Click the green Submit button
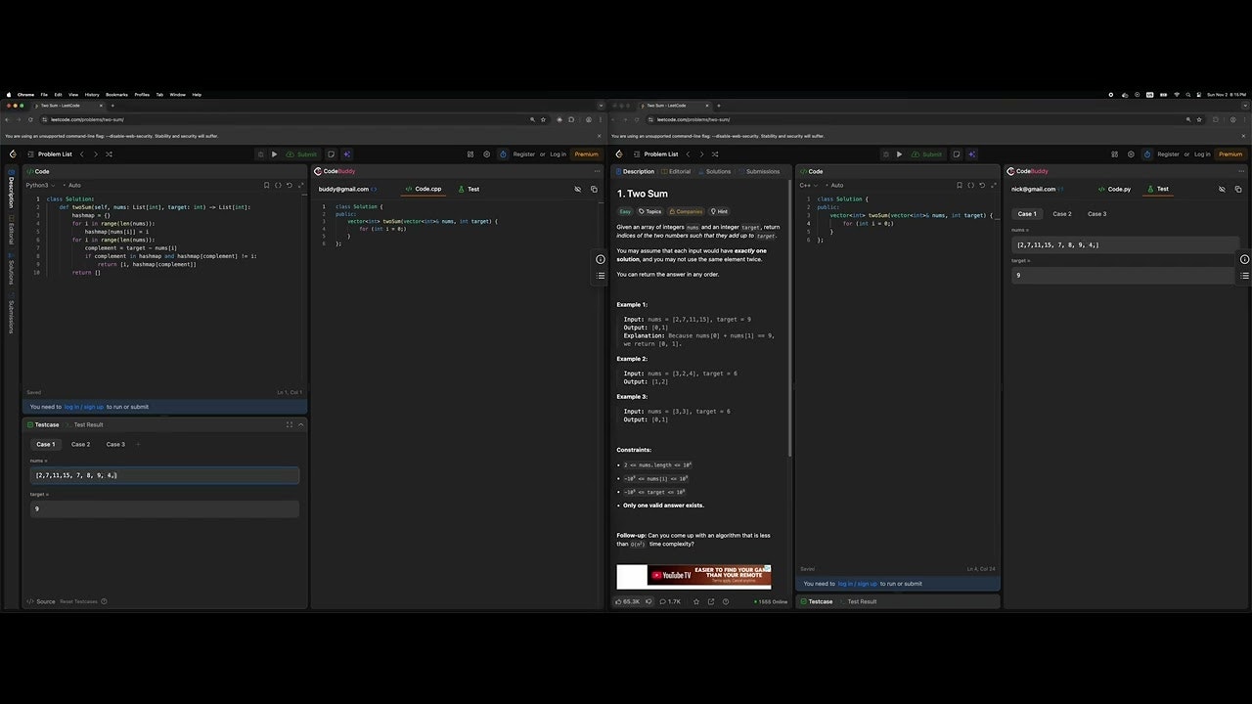This screenshot has width=1252, height=704. pyautogui.click(x=305, y=154)
